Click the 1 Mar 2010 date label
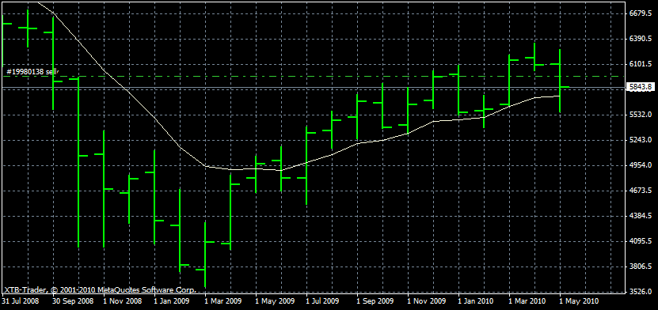This screenshot has width=658, height=310. point(528,301)
